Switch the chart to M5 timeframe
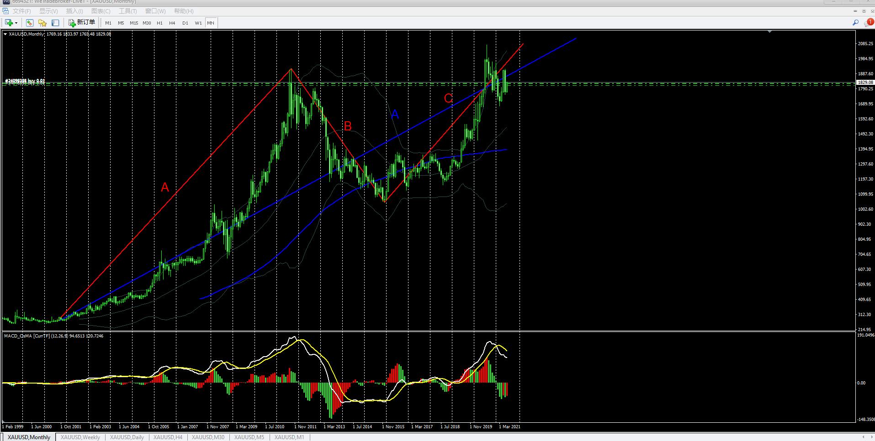This screenshot has height=441, width=875. 121,23
